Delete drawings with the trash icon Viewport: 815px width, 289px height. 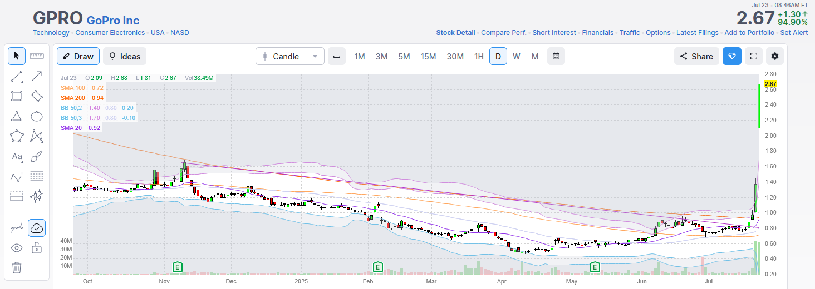click(x=17, y=268)
